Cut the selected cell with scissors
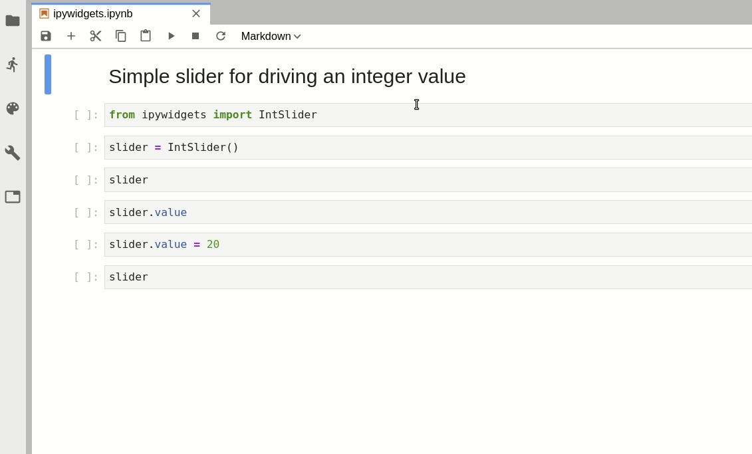 [96, 36]
